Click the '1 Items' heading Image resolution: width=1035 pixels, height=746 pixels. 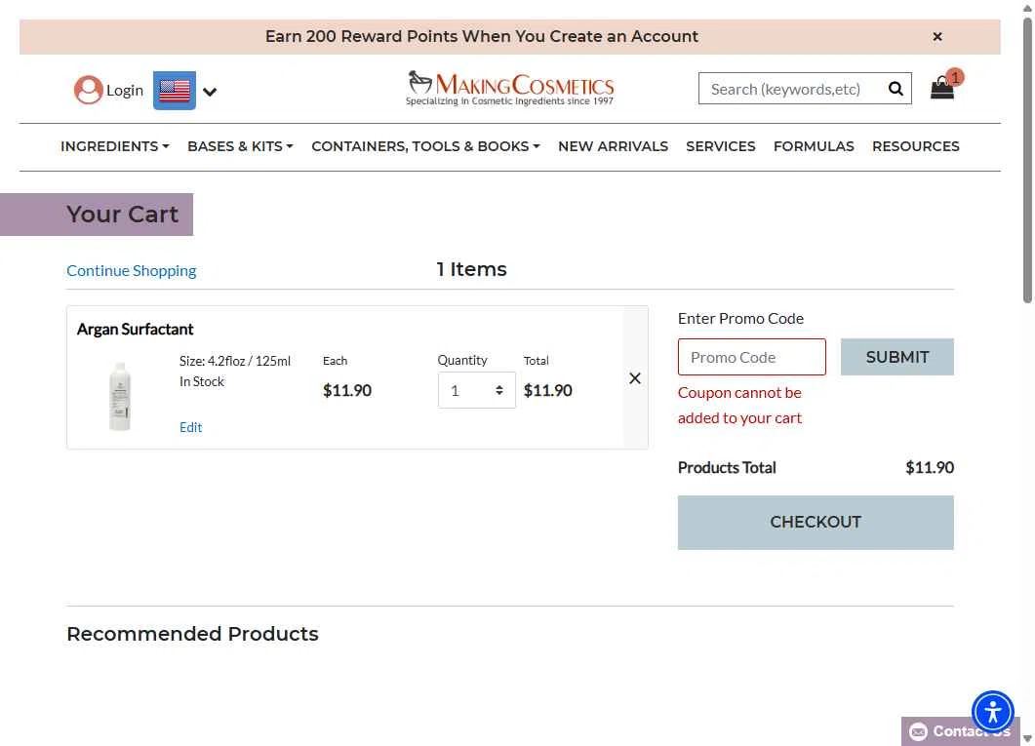click(x=471, y=269)
